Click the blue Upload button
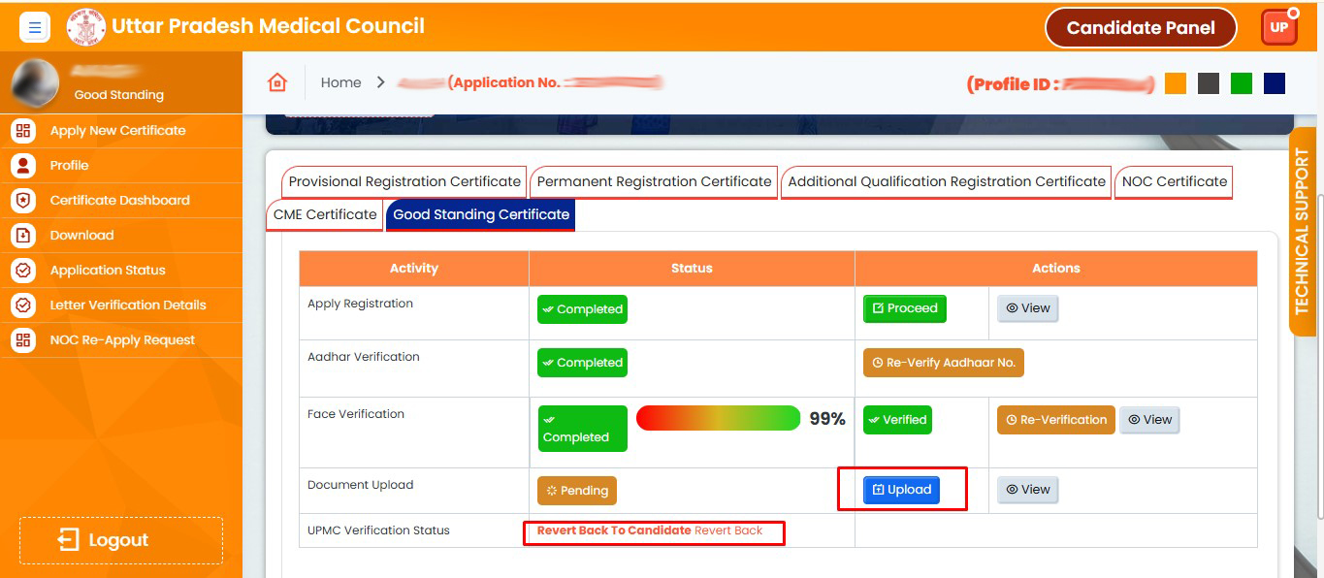Viewport: 1324px width, 578px height. click(901, 490)
